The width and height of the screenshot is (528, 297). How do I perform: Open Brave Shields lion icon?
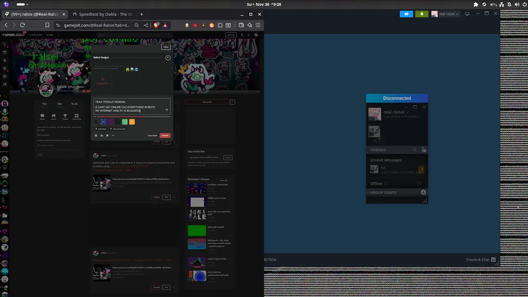coord(156,25)
